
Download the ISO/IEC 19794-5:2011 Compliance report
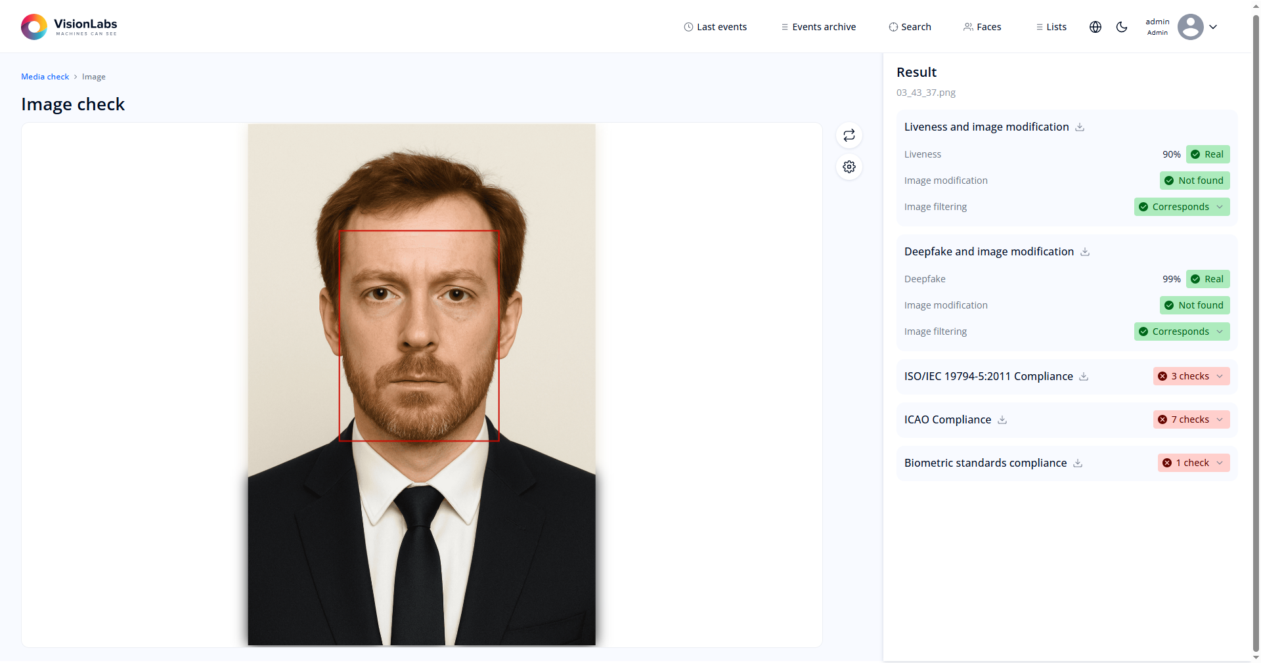pyautogui.click(x=1084, y=376)
